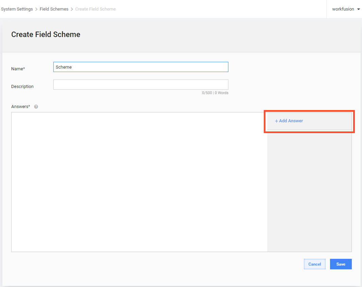Click into the Description field
Screen dimensions: 362x287
click(x=141, y=85)
